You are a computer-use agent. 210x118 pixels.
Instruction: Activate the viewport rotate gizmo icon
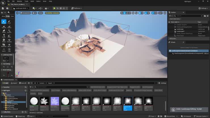[x=127, y=13]
